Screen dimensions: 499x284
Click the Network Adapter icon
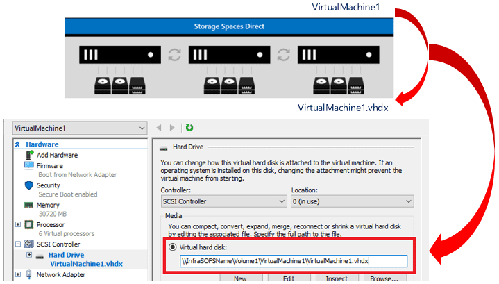point(29,274)
